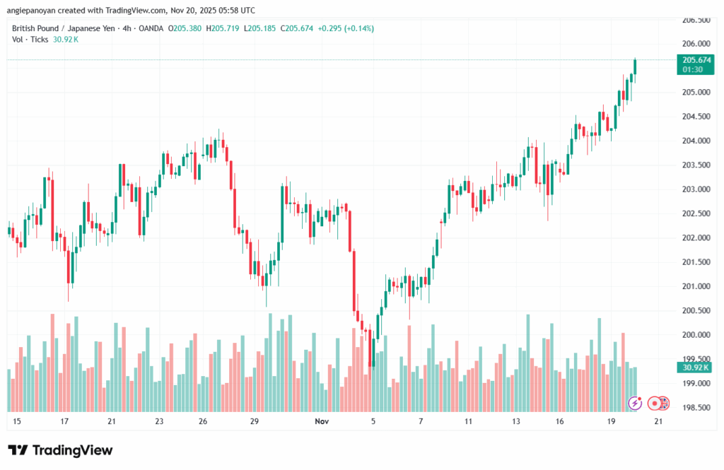
Task: Click the open price O205.380 value
Action: 187,28
